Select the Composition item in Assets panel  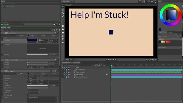pos(10,7)
